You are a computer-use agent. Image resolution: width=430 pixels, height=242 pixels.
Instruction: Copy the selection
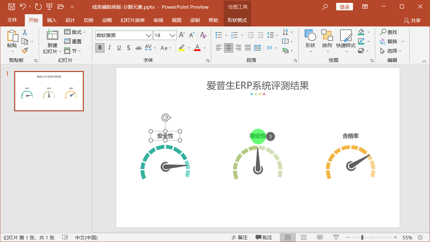[25, 41]
